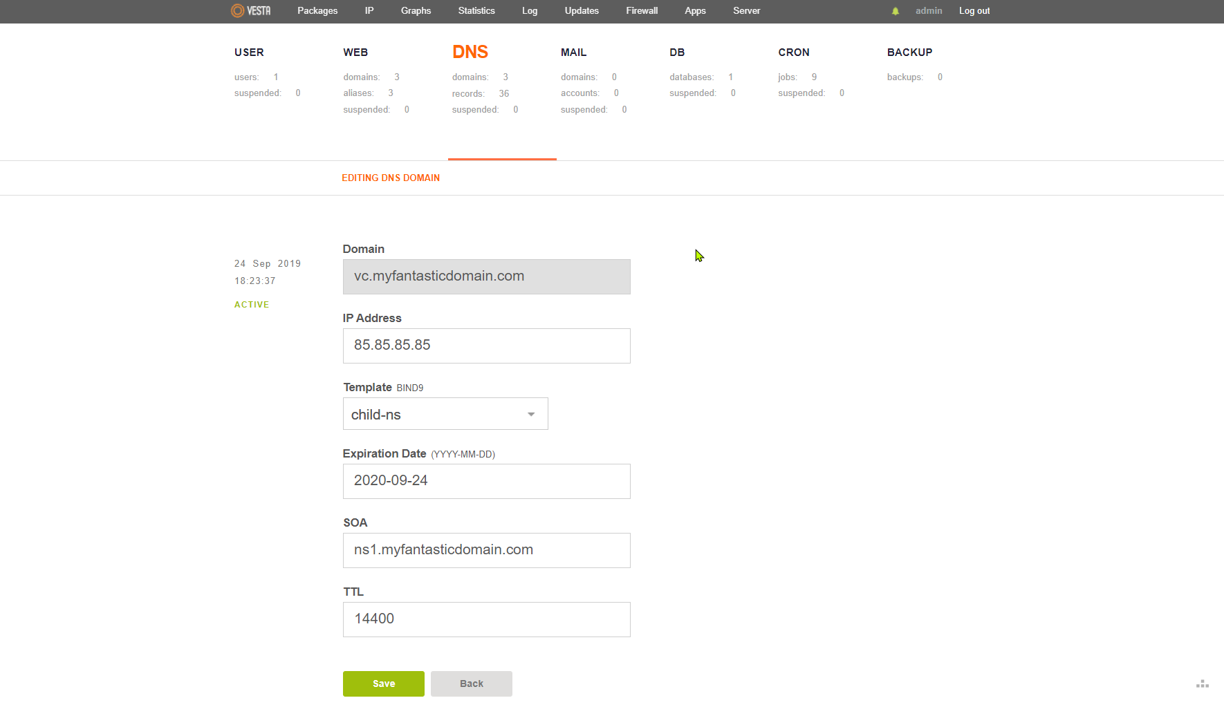Click the MAIL accounts count row
The height and width of the screenshot is (707, 1224).
[x=590, y=93]
